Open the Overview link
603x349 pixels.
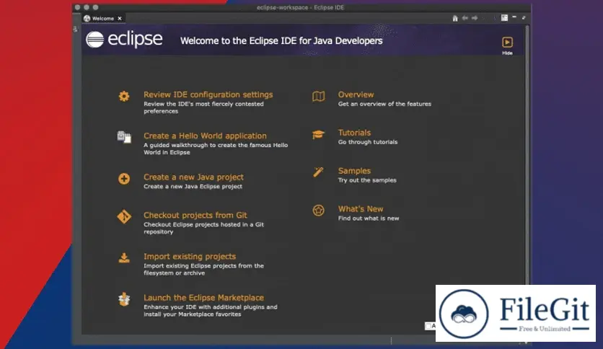(356, 94)
